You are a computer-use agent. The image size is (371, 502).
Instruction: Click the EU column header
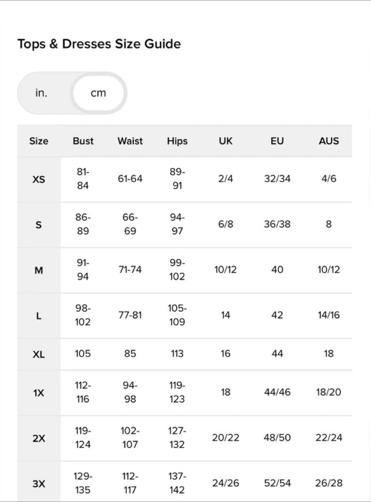(x=277, y=141)
